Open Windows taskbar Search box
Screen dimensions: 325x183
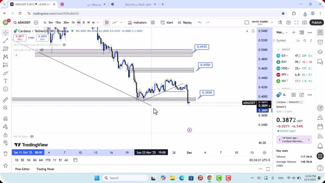125,178
